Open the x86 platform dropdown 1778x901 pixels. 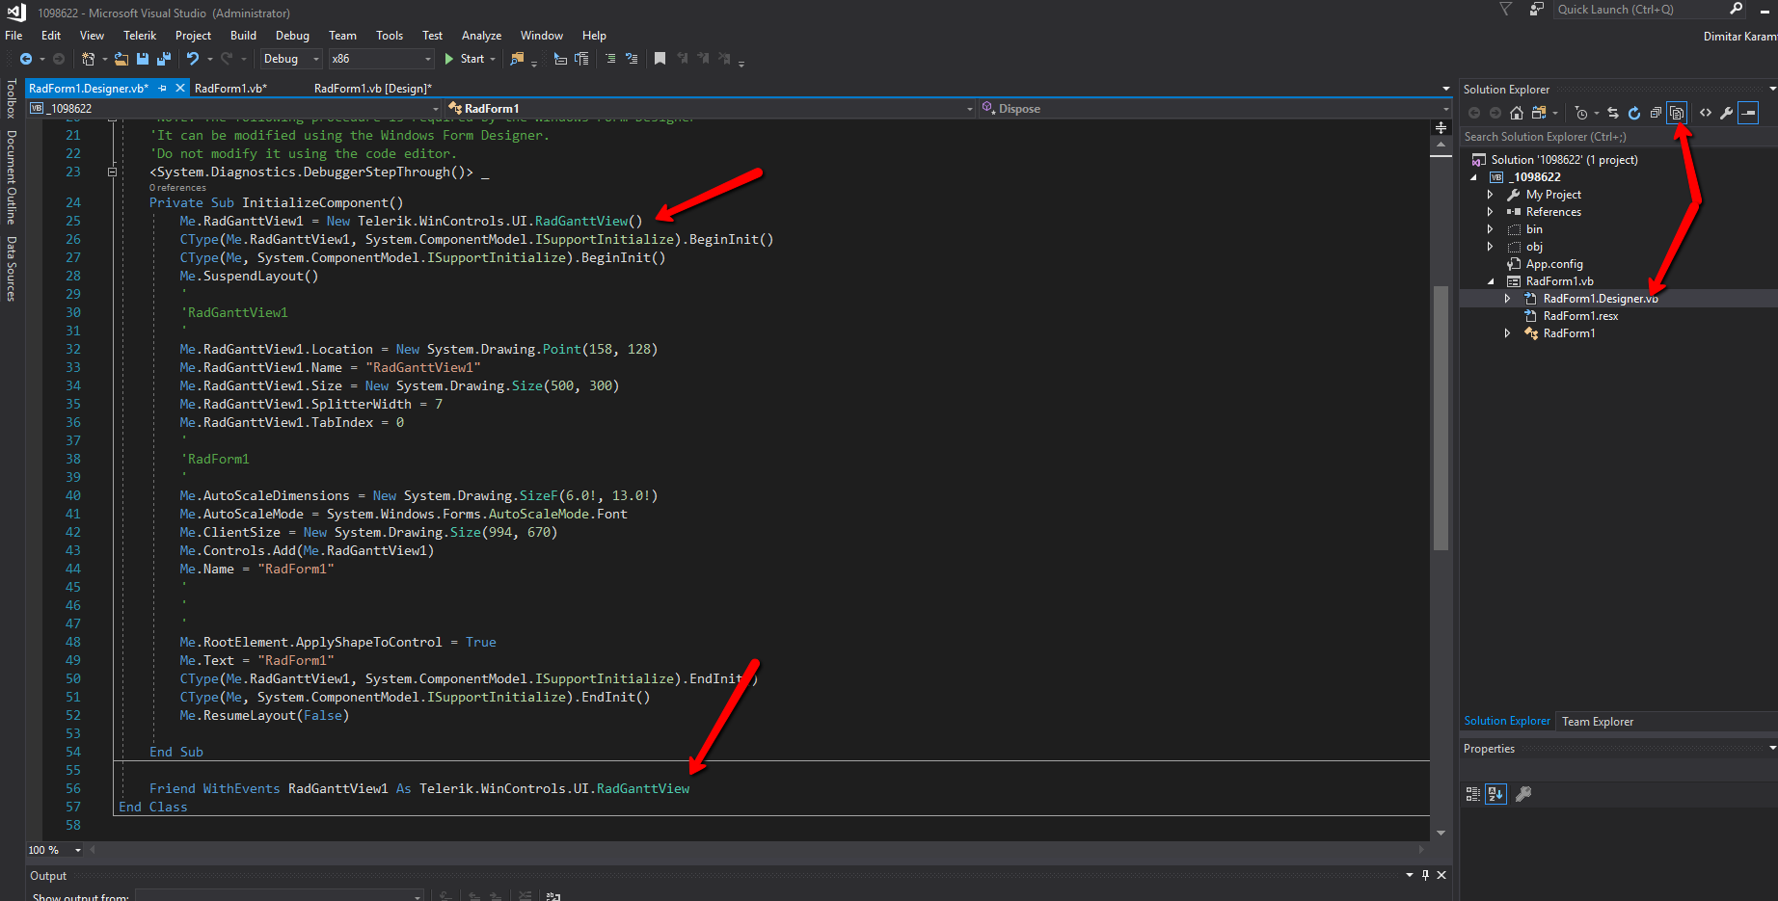tap(382, 59)
